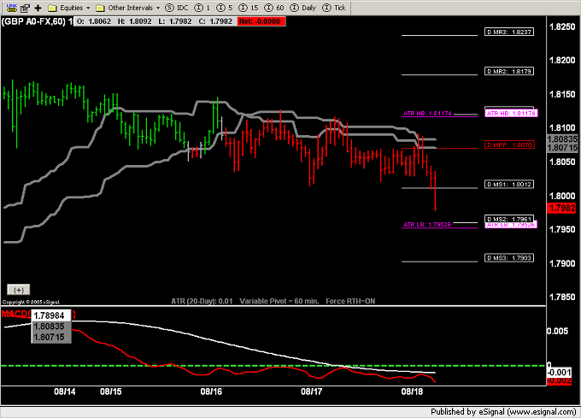Click the L: 1.7982 low value
The height and width of the screenshot is (418, 581).
(x=175, y=21)
